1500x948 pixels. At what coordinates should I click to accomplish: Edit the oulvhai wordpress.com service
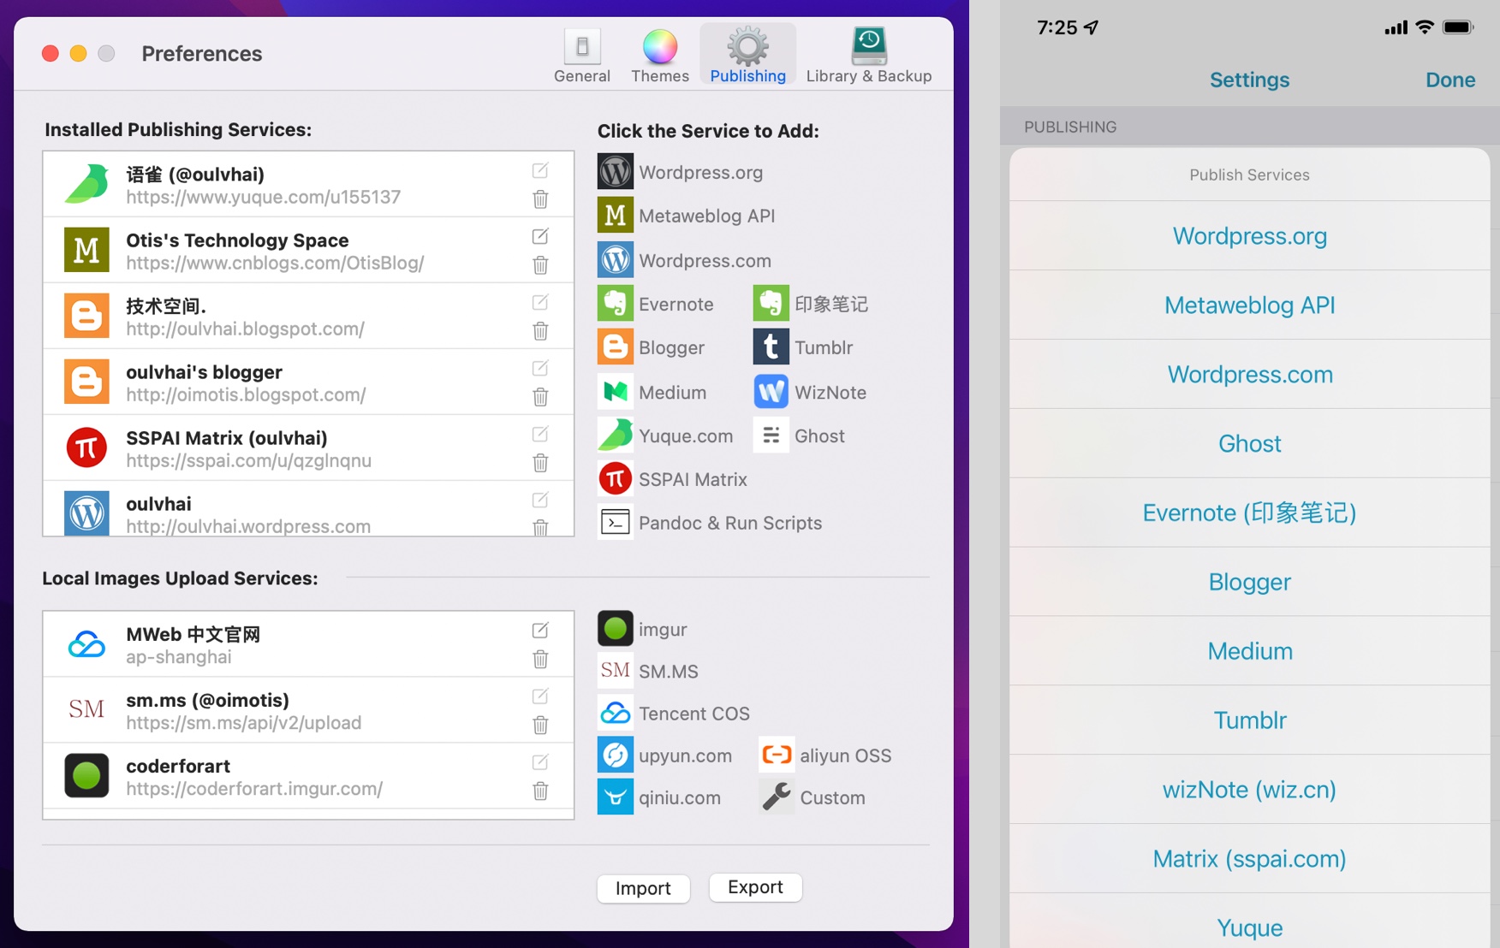coord(540,500)
